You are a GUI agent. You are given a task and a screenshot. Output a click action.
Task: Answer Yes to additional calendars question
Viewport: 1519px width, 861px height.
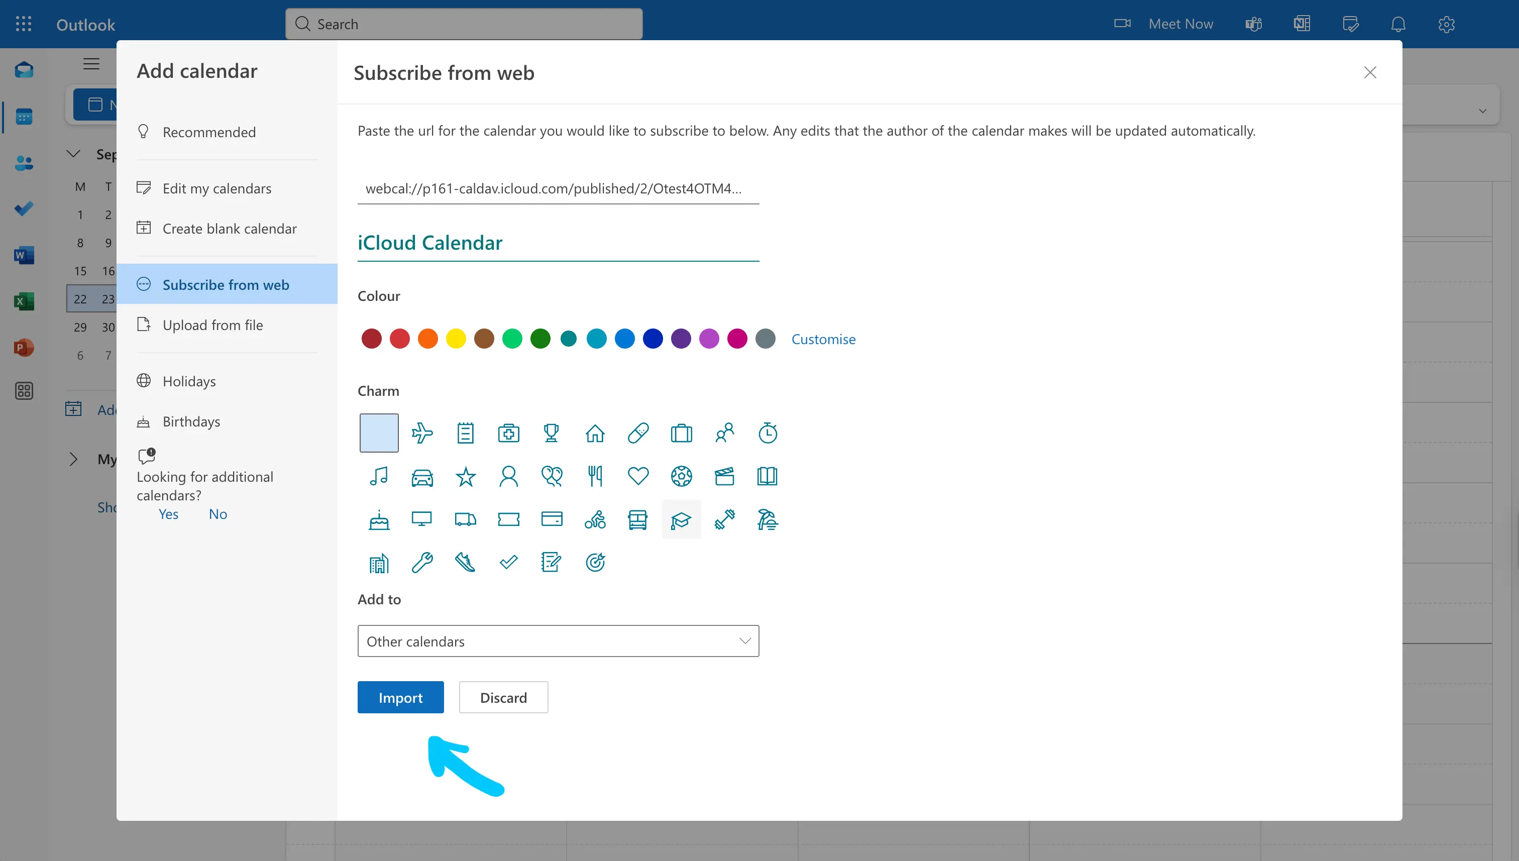pos(168,514)
